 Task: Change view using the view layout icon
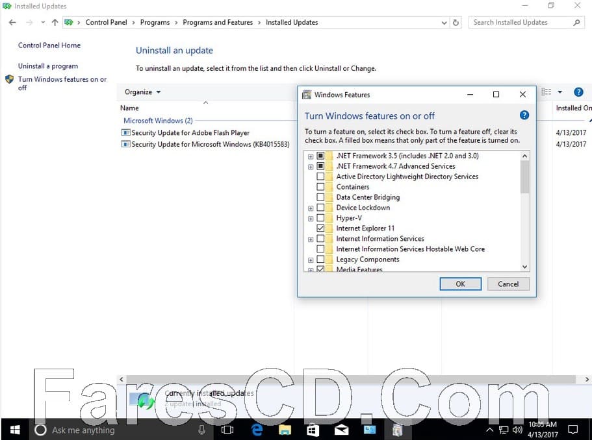547,92
